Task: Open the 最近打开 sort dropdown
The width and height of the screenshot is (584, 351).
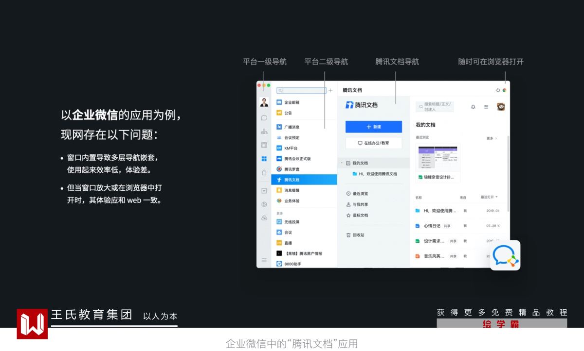Action: [489, 197]
